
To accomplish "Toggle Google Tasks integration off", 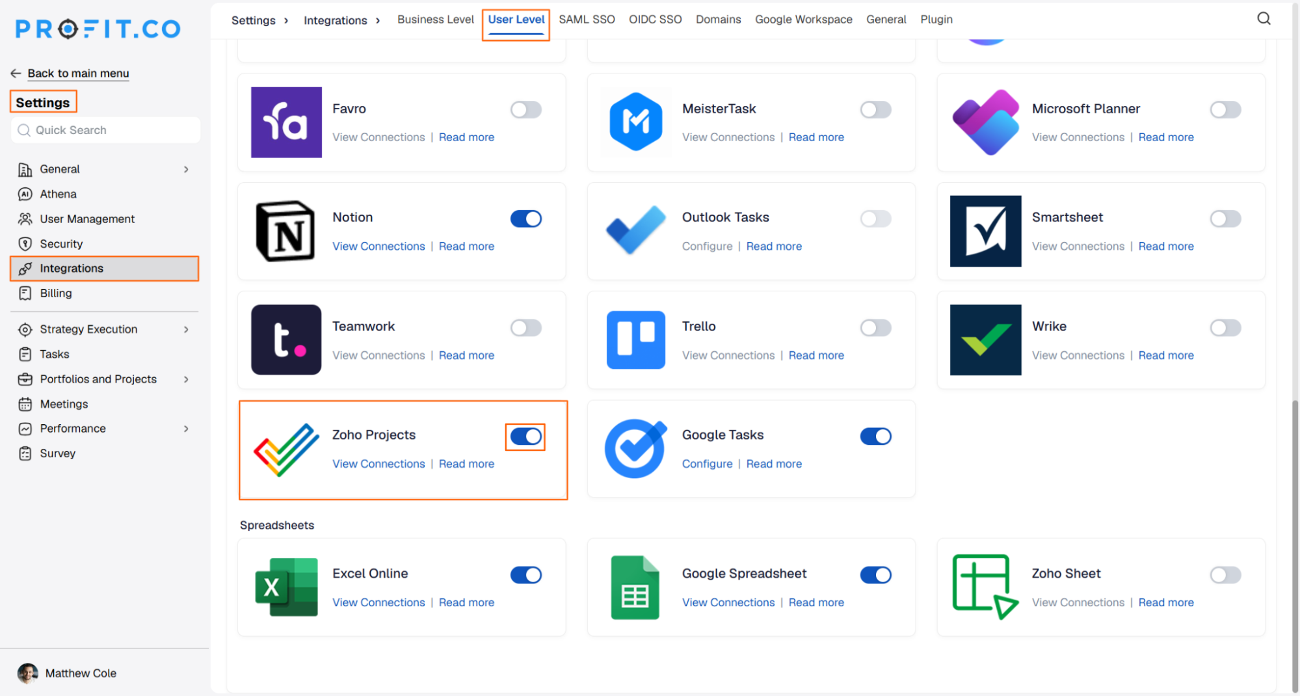I will point(875,436).
